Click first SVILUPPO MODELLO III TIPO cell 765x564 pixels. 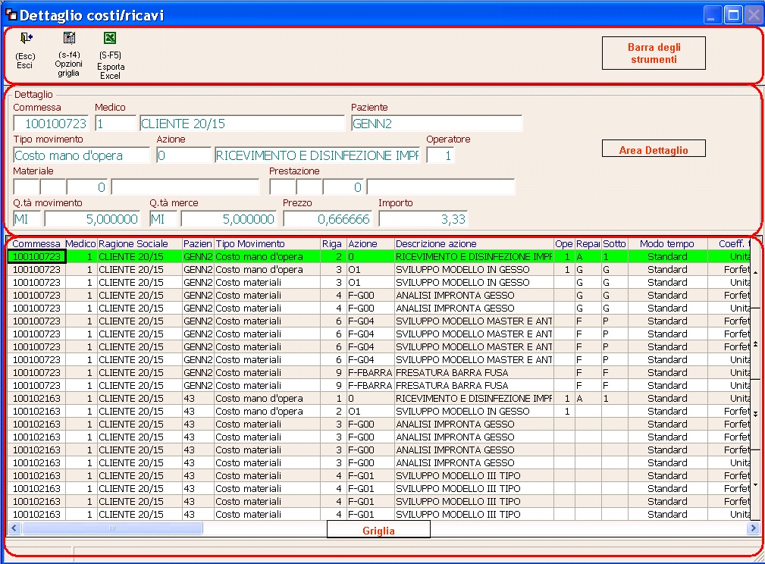(474, 476)
